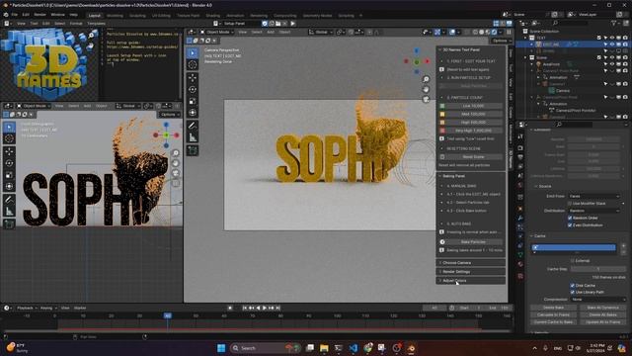Open Blender icon on Windows taskbar
The width and height of the screenshot is (632, 356).
click(411, 348)
